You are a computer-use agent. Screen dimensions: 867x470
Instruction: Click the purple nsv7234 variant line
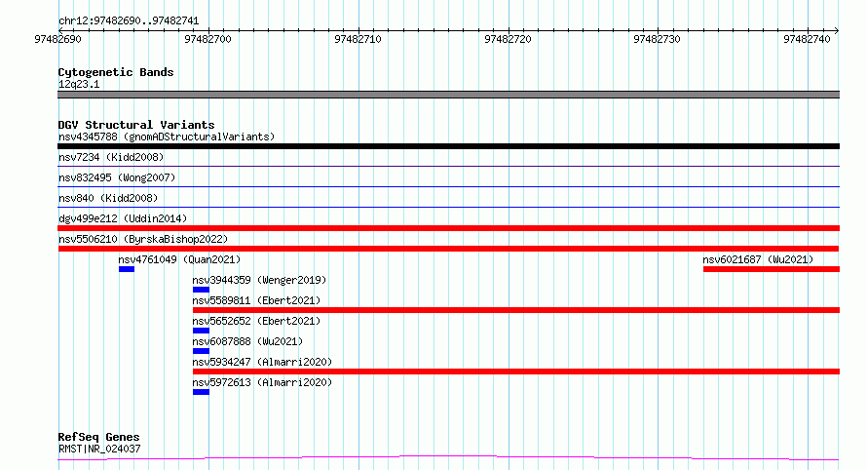coord(448,166)
